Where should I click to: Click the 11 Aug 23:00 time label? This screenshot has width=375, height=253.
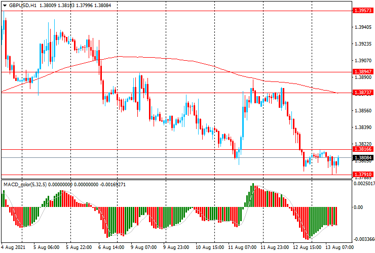point(275,247)
